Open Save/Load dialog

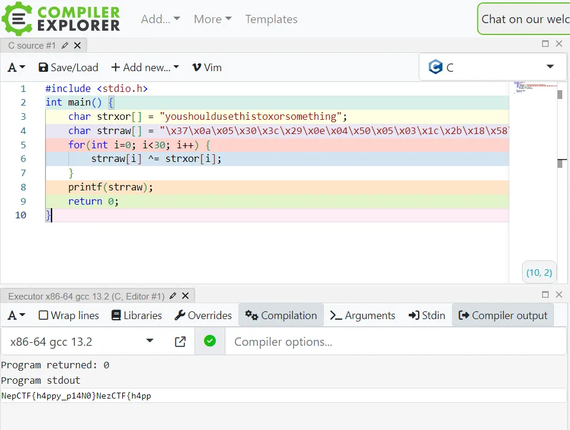click(x=68, y=68)
